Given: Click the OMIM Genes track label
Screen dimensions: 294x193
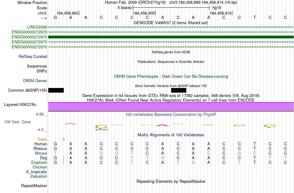Looking at the screenshot, I should click(35, 81).
